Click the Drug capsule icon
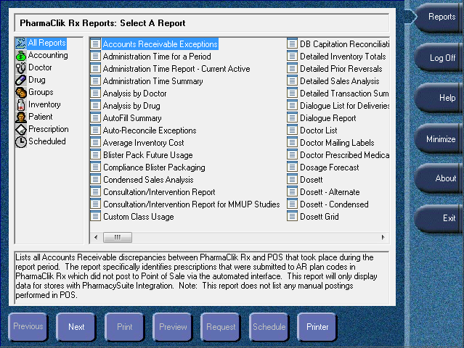The image size is (464, 348). tap(21, 80)
